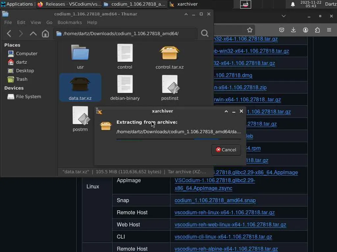Click the clock in top panel
The image size is (337, 252).
[x=311, y=4]
